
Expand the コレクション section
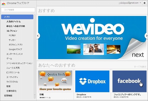click(12, 31)
